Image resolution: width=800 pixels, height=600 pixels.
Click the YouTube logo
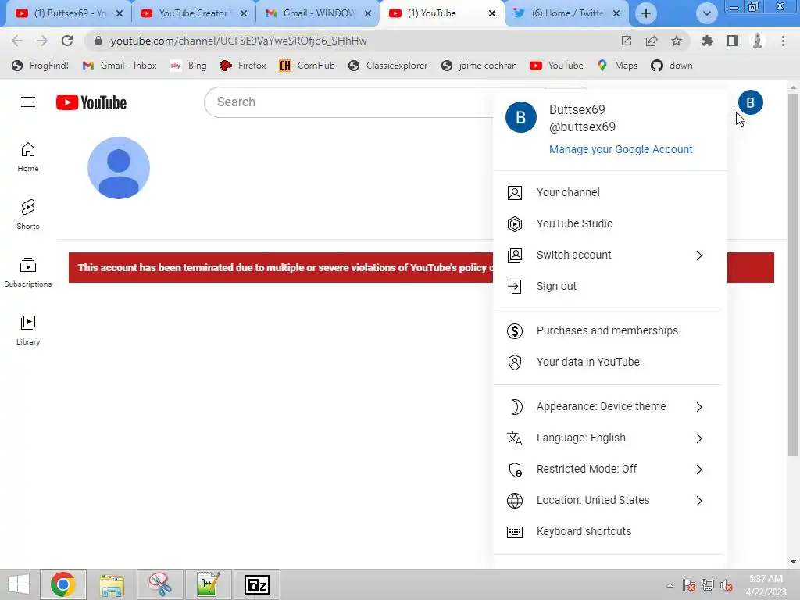[x=91, y=102]
